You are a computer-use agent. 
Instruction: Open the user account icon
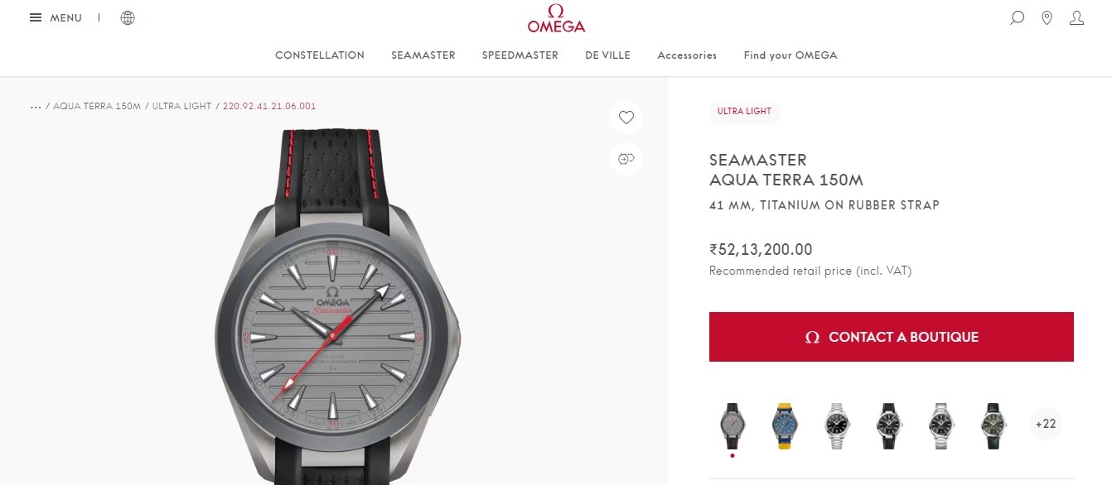pyautogui.click(x=1076, y=17)
